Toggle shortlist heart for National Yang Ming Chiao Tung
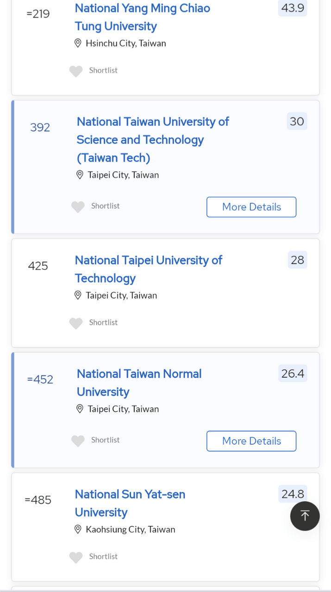 76,71
